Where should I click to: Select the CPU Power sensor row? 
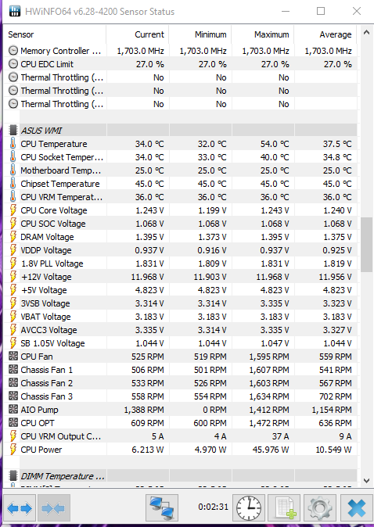181,450
